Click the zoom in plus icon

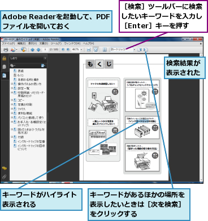[68, 50]
